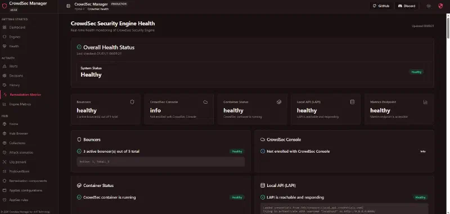
Task: Select Remediation Metrics in the sidebar
Action: pyautogui.click(x=25, y=95)
